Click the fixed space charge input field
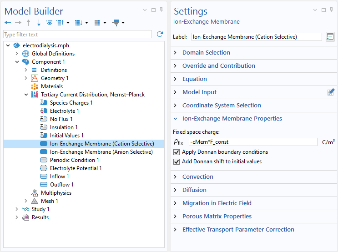This screenshot has width=338, height=252. pyautogui.click(x=252, y=142)
